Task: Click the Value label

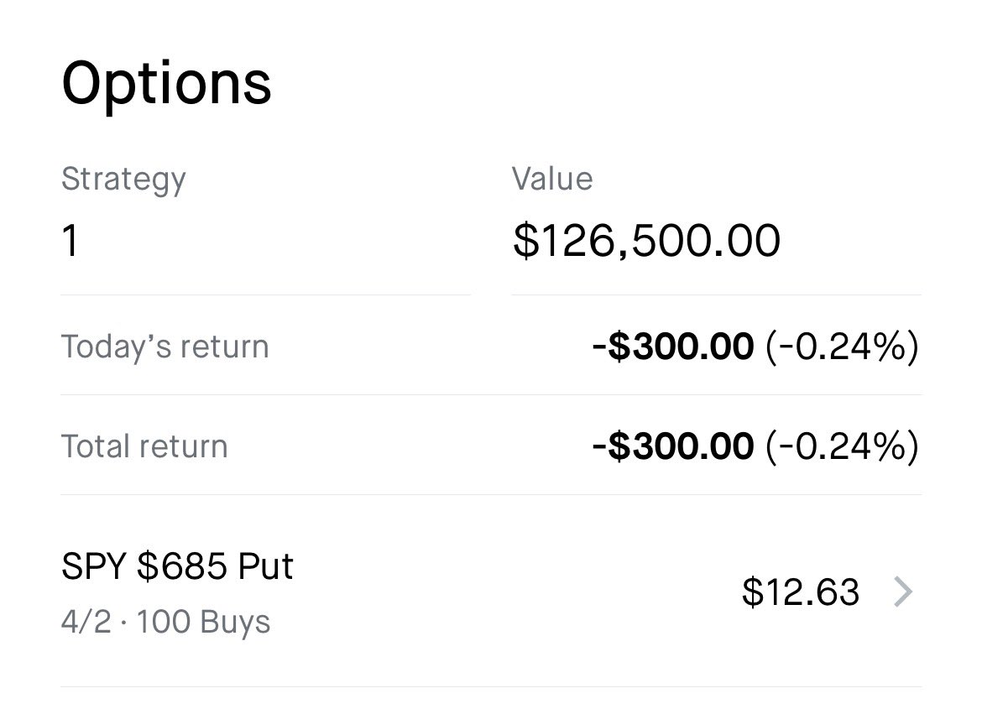Action: pyautogui.click(x=551, y=180)
